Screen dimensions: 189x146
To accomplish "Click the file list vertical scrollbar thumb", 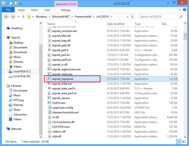I will tap(185, 36).
